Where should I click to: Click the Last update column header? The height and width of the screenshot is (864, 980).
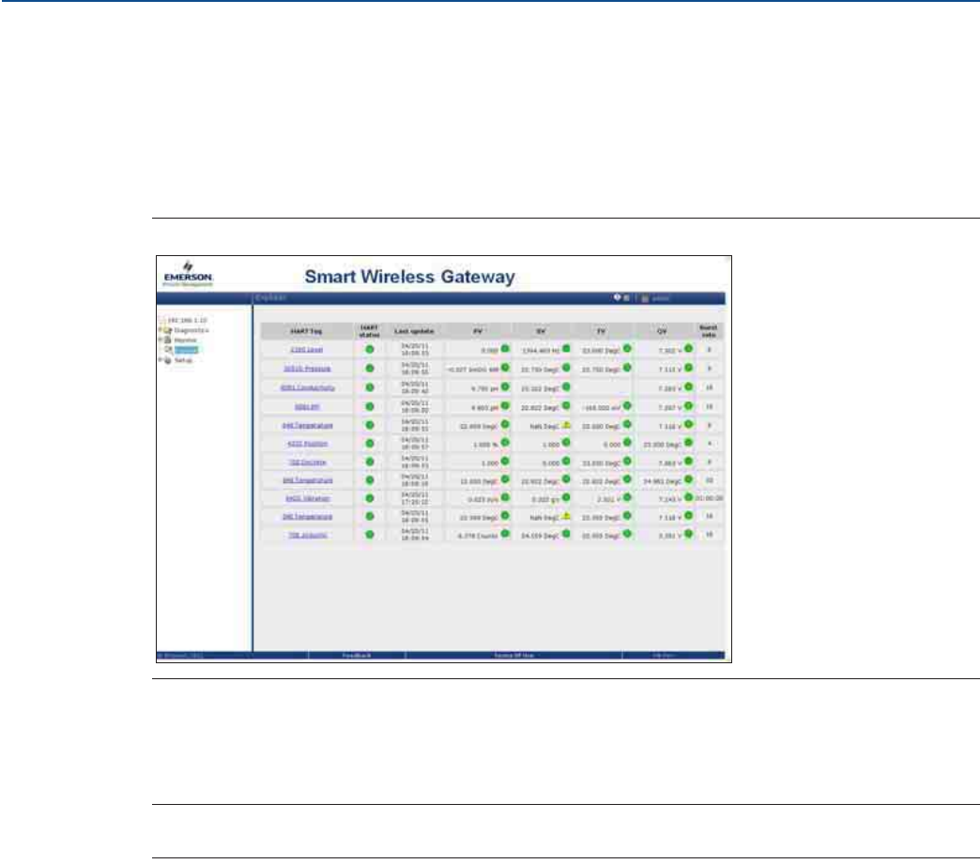[414, 331]
